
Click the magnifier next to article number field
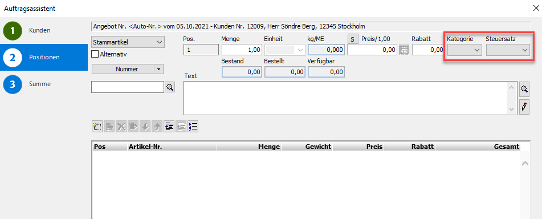pyautogui.click(x=169, y=87)
